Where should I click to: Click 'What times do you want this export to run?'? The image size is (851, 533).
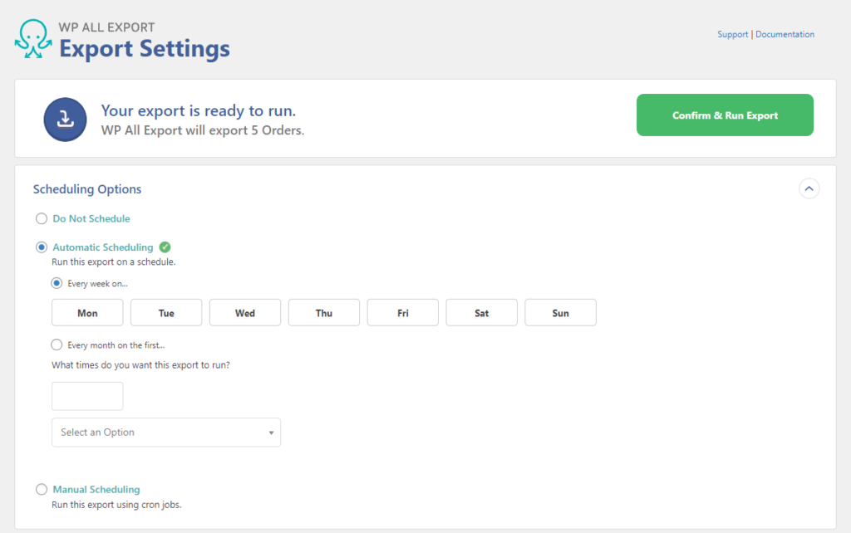pyautogui.click(x=140, y=365)
